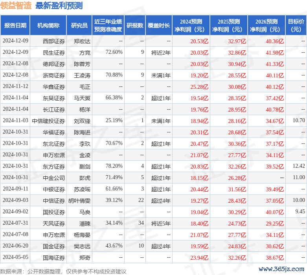The height and width of the screenshot is (275, 307).
Task: Select the 研究员 column header
Action: pyautogui.click(x=79, y=26)
